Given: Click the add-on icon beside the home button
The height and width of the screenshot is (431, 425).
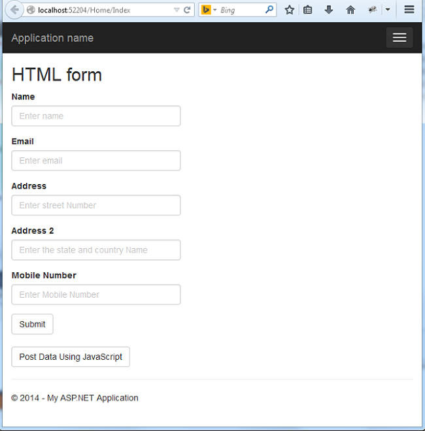Looking at the screenshot, I should point(373,10).
